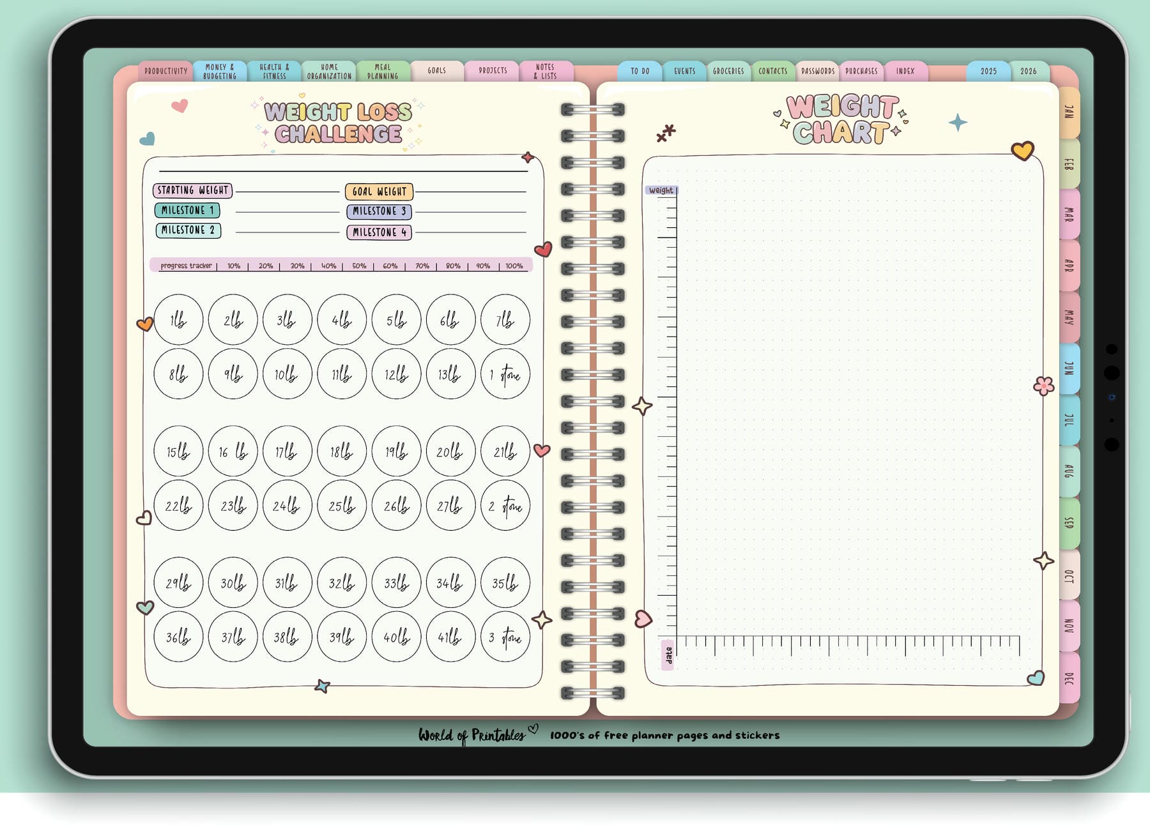
Task: Check off the 1lb circle
Action: (x=178, y=319)
